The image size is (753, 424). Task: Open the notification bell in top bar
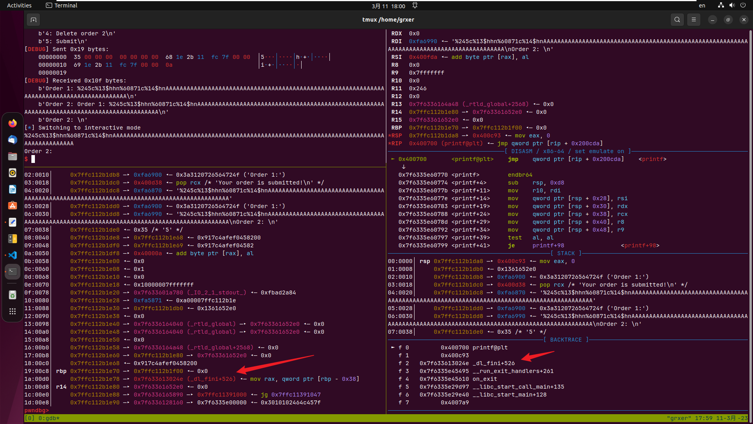415,5
